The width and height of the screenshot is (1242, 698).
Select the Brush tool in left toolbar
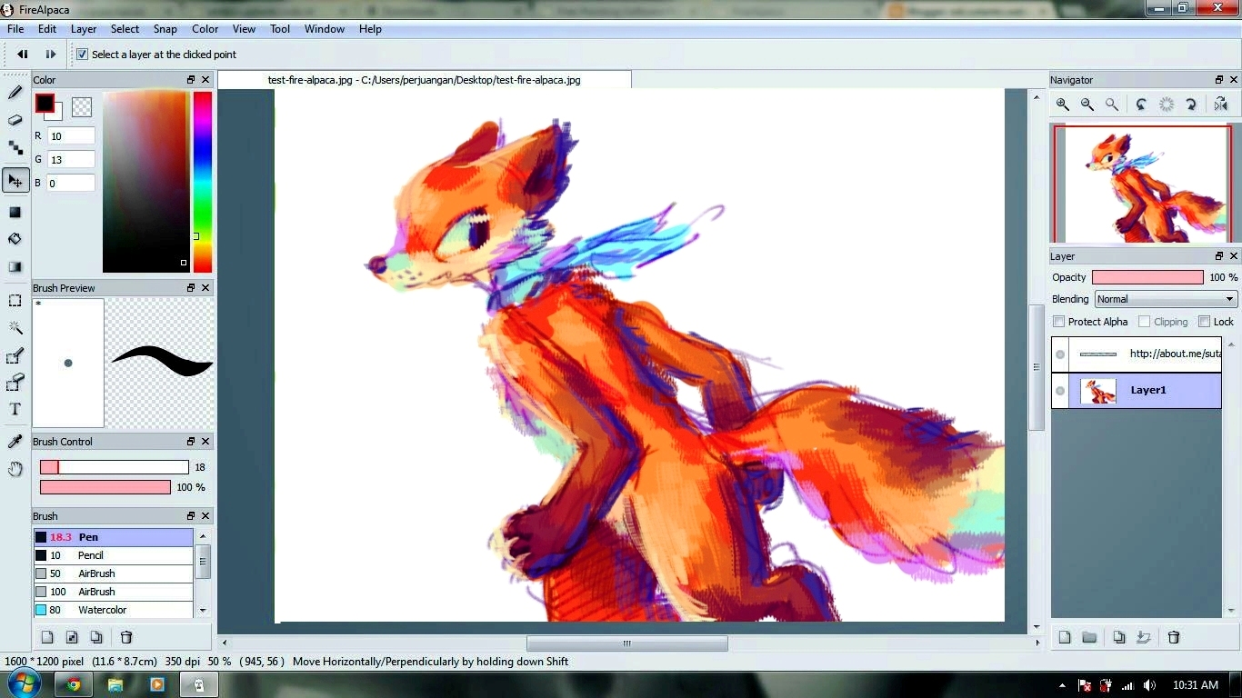(x=15, y=93)
